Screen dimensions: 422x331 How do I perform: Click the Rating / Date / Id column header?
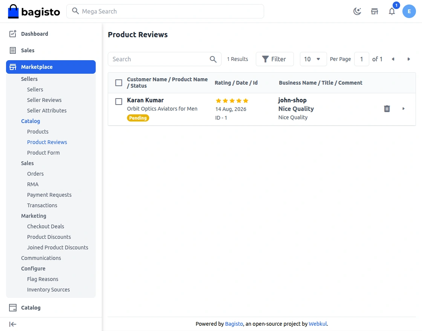pyautogui.click(x=236, y=83)
